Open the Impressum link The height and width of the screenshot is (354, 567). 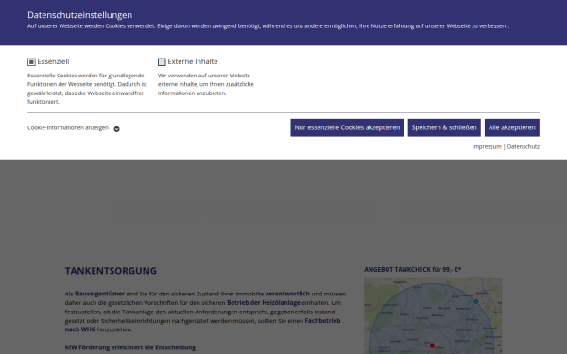click(x=487, y=146)
